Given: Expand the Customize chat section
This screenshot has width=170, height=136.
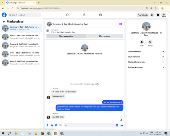Looking at the screenshot, I should point(146,52).
